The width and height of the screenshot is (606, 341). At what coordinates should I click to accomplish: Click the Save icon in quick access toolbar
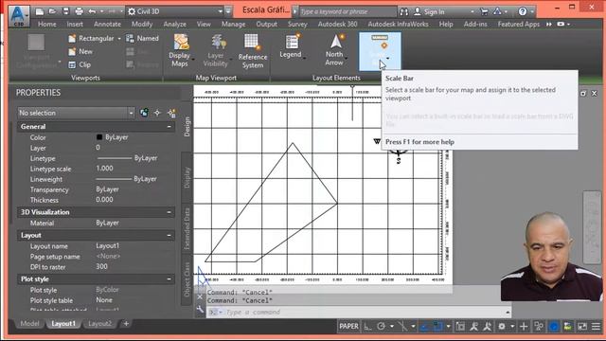65,11
